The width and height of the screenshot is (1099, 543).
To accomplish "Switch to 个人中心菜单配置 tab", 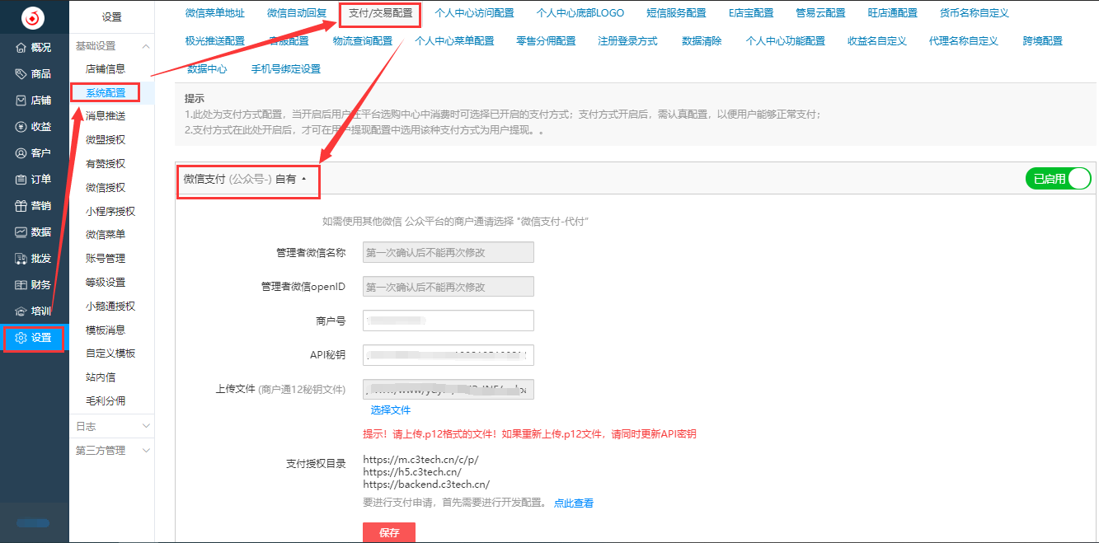I will coord(454,41).
